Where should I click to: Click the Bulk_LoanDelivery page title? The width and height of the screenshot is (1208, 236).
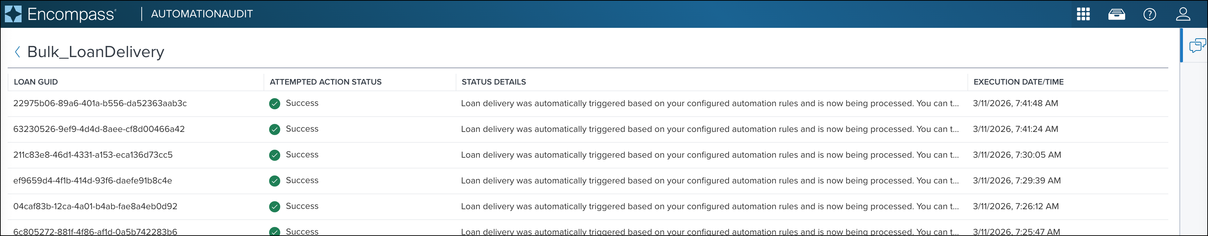pyautogui.click(x=96, y=52)
